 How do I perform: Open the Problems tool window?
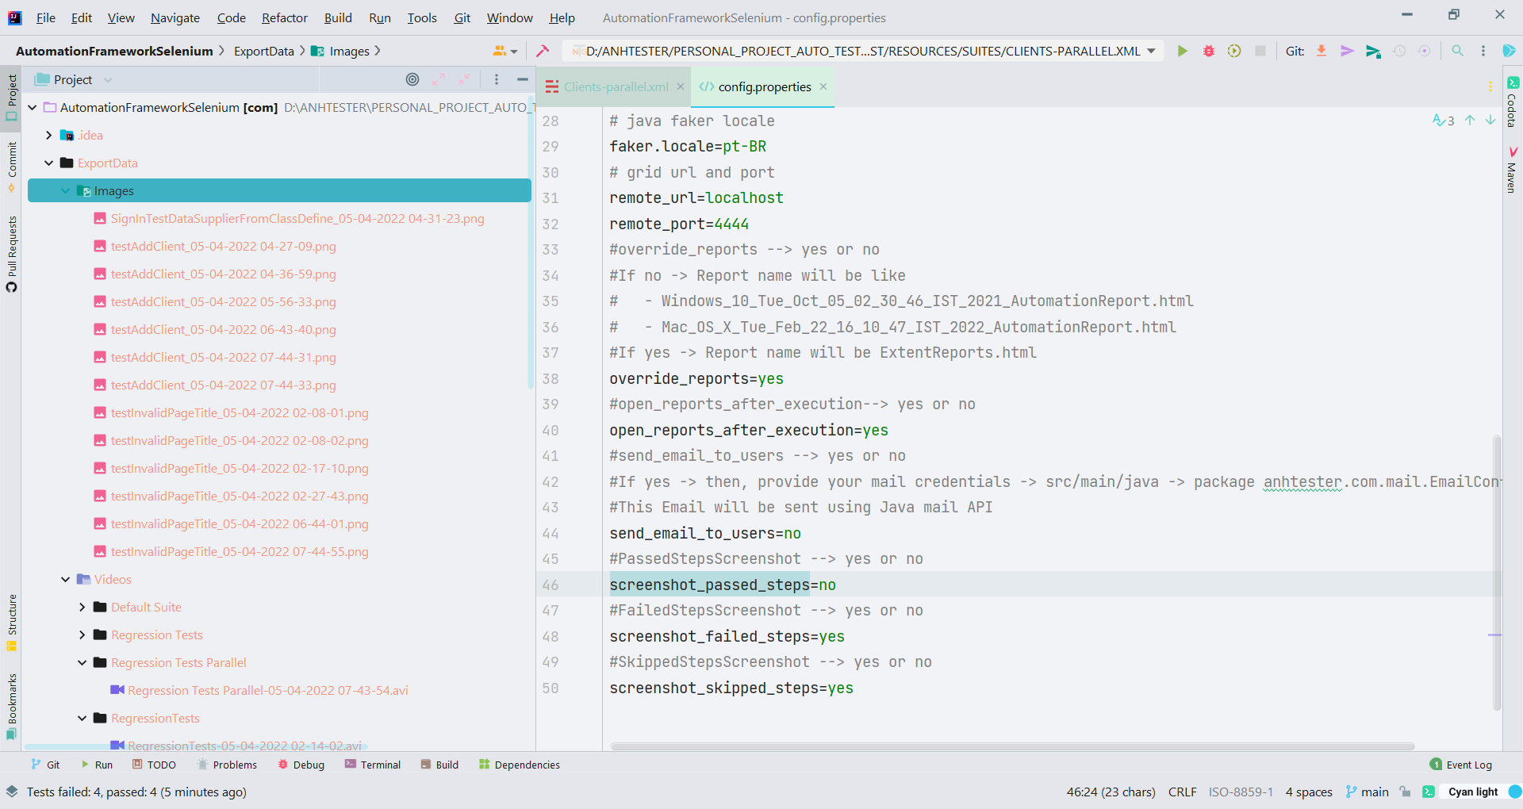pos(227,765)
